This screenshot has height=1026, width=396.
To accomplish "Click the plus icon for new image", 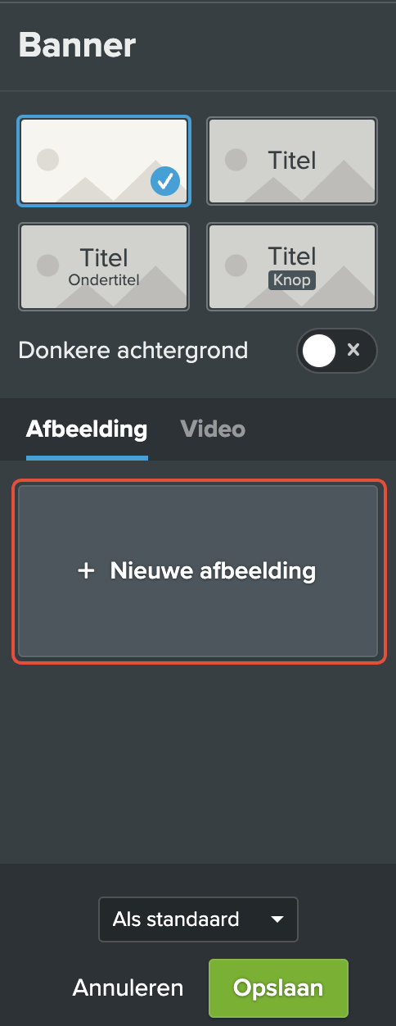I will click(x=86, y=571).
